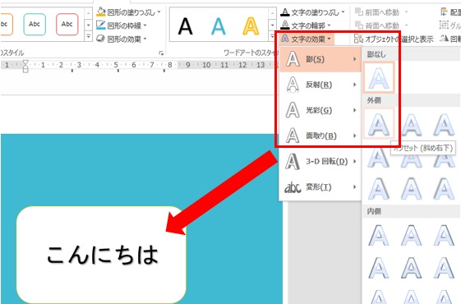Select the teal-bordered Abc shape style
This screenshot has width=461, height=304.
coord(35,24)
